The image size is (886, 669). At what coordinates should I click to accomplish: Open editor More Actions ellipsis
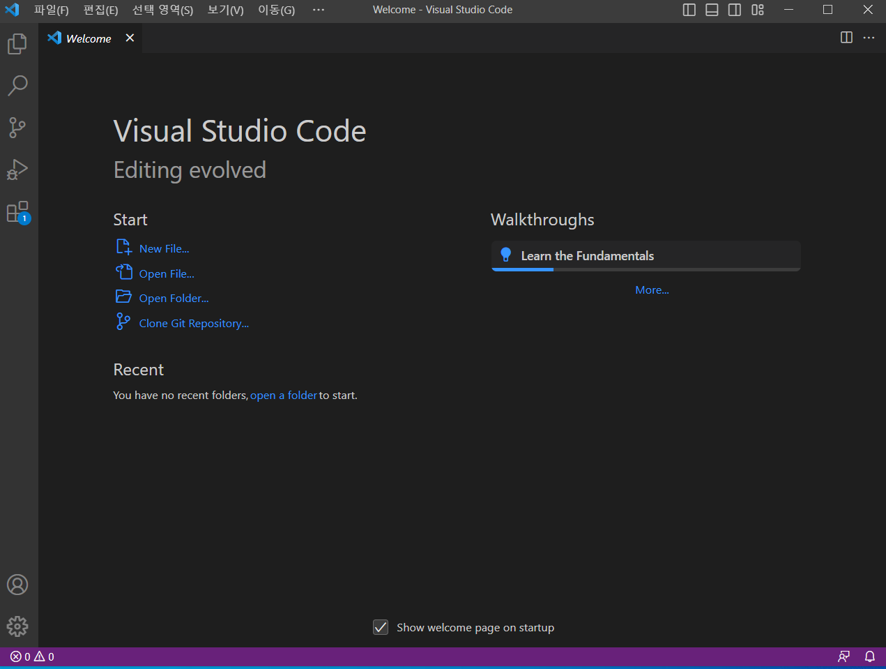point(869,38)
